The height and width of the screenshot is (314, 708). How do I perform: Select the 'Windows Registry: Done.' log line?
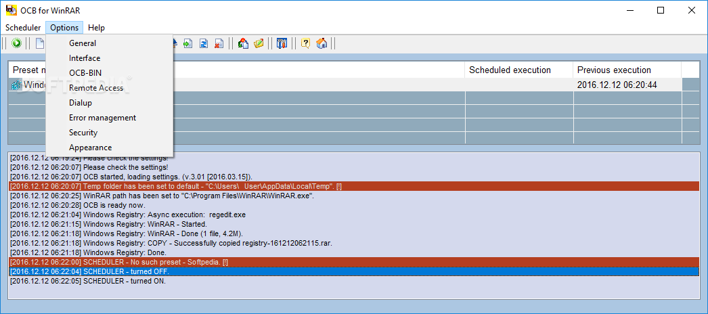[353, 252]
